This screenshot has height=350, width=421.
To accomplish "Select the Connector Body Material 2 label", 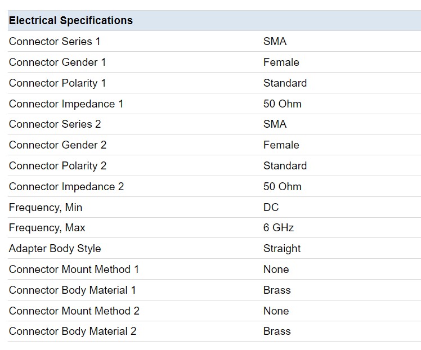I will [x=73, y=331].
